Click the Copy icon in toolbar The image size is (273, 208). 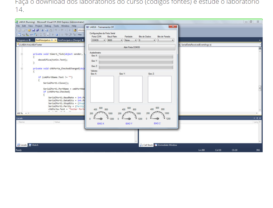(x=46, y=30)
